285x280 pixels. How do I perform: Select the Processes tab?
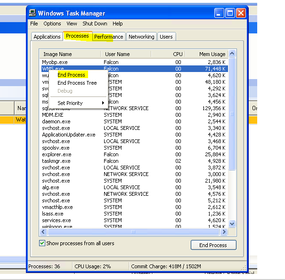click(x=77, y=36)
